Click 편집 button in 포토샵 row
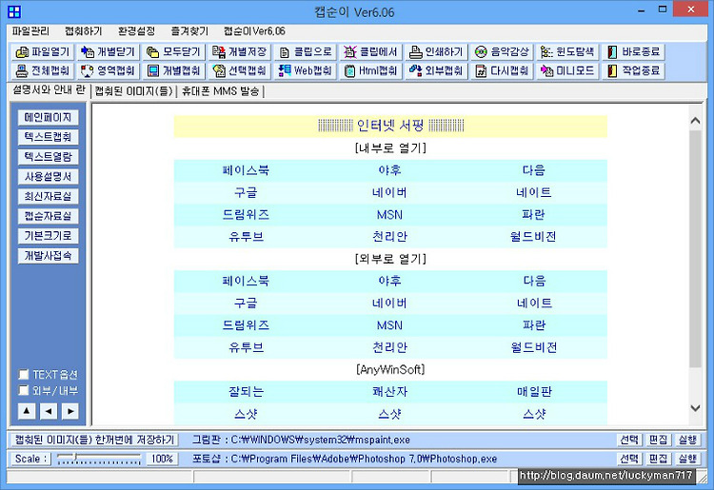Image resolution: width=714 pixels, height=490 pixels. [x=658, y=459]
